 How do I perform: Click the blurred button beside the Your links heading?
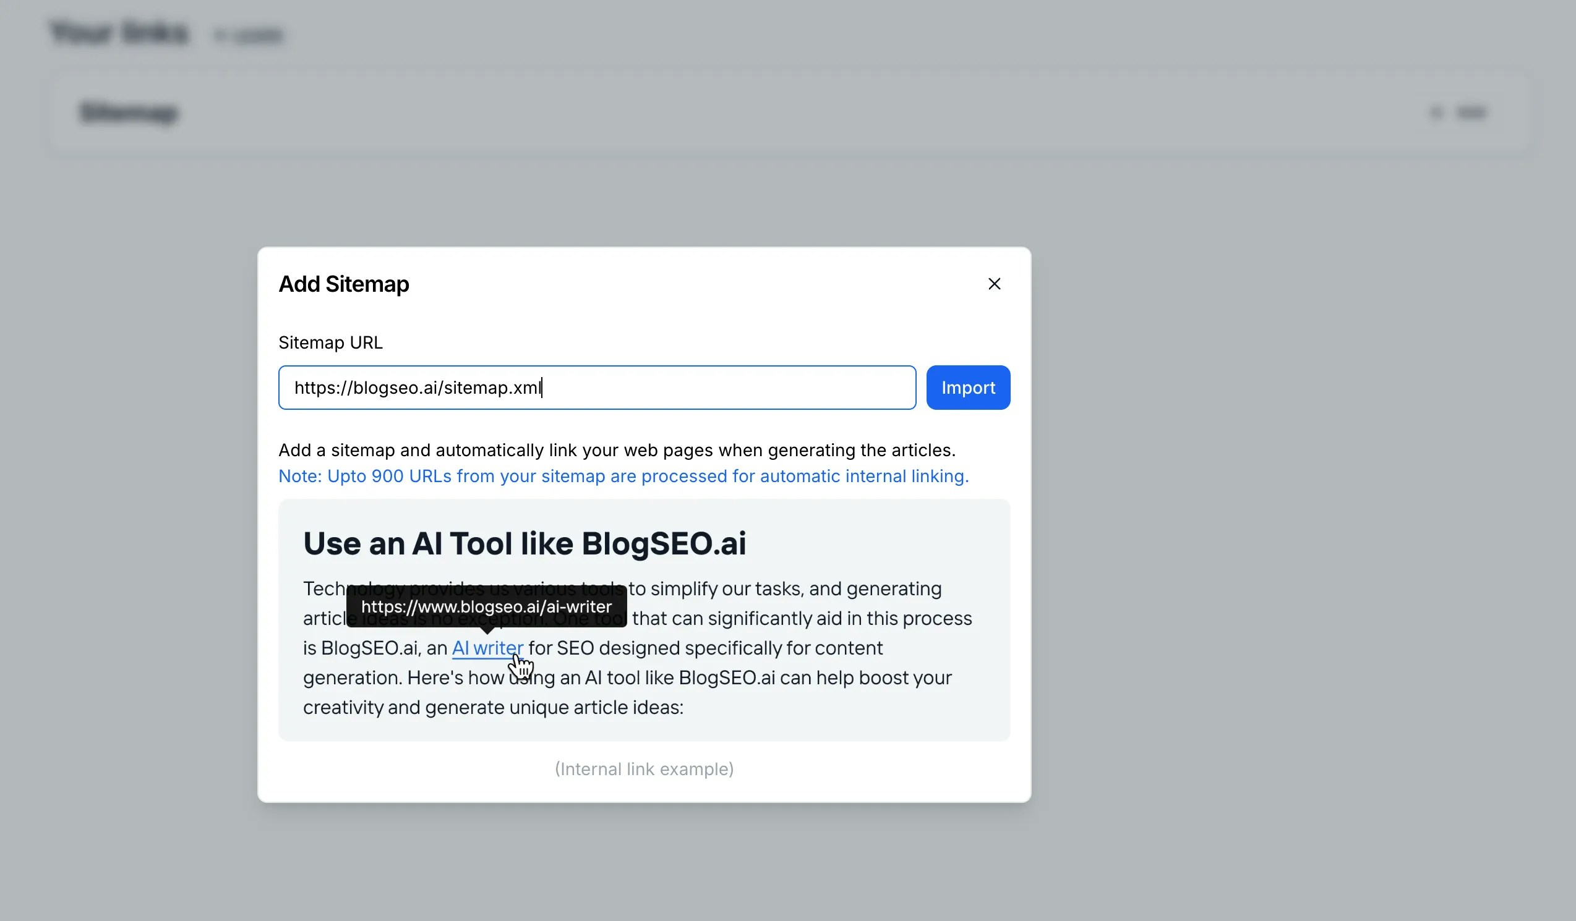[249, 35]
